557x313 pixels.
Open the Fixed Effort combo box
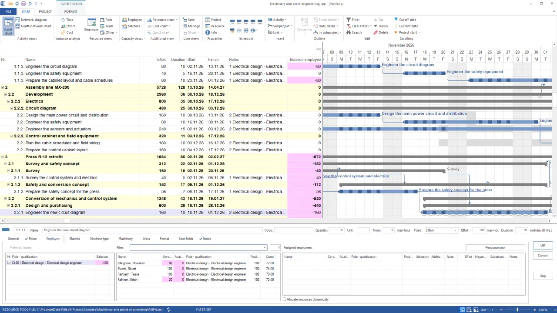coord(441,230)
